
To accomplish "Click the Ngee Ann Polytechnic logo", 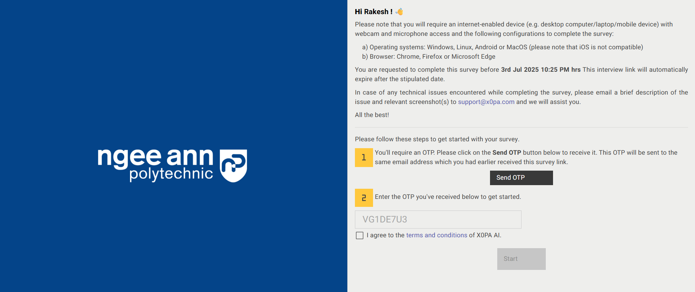I will [x=172, y=165].
